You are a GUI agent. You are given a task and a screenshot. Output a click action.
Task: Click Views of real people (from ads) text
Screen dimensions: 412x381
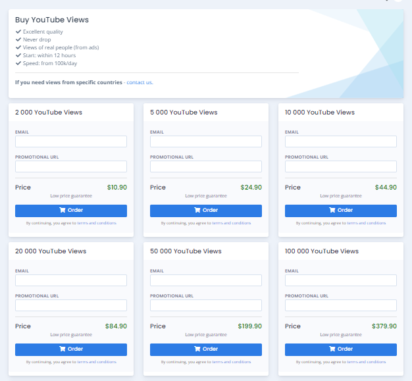click(61, 47)
